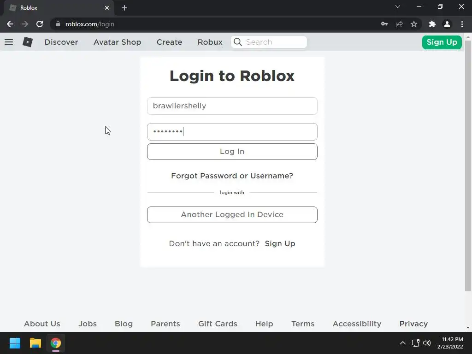Click the page vertical scrollbar
472x354 pixels.
point(468,165)
